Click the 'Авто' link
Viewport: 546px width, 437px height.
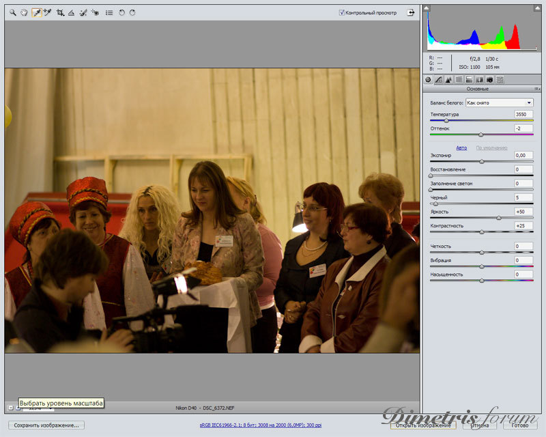461,147
